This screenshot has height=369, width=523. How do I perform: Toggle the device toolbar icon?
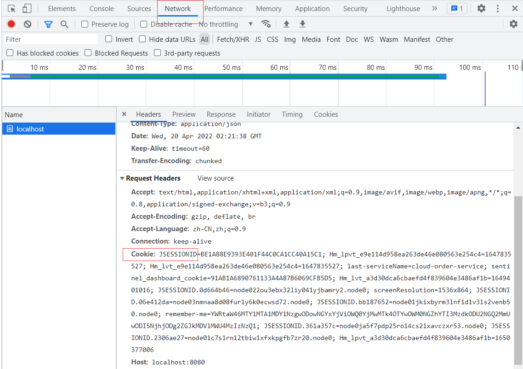(x=27, y=8)
